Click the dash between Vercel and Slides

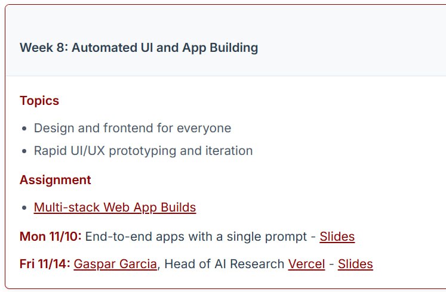331,264
